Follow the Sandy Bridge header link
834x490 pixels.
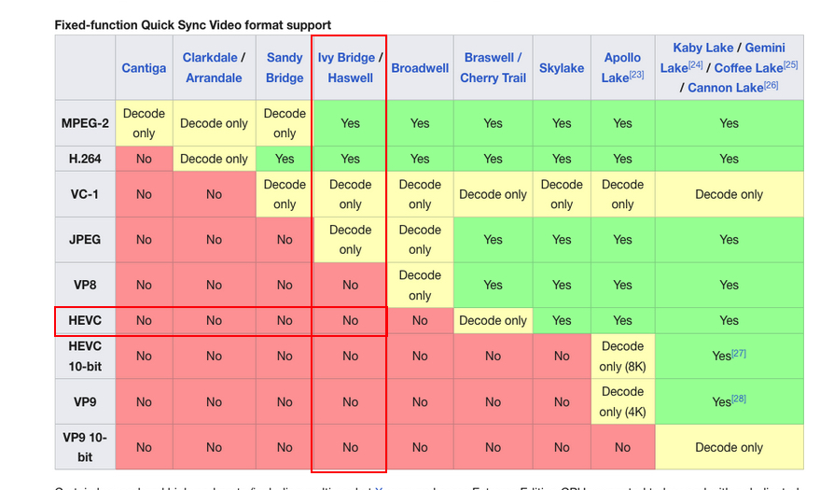(285, 68)
